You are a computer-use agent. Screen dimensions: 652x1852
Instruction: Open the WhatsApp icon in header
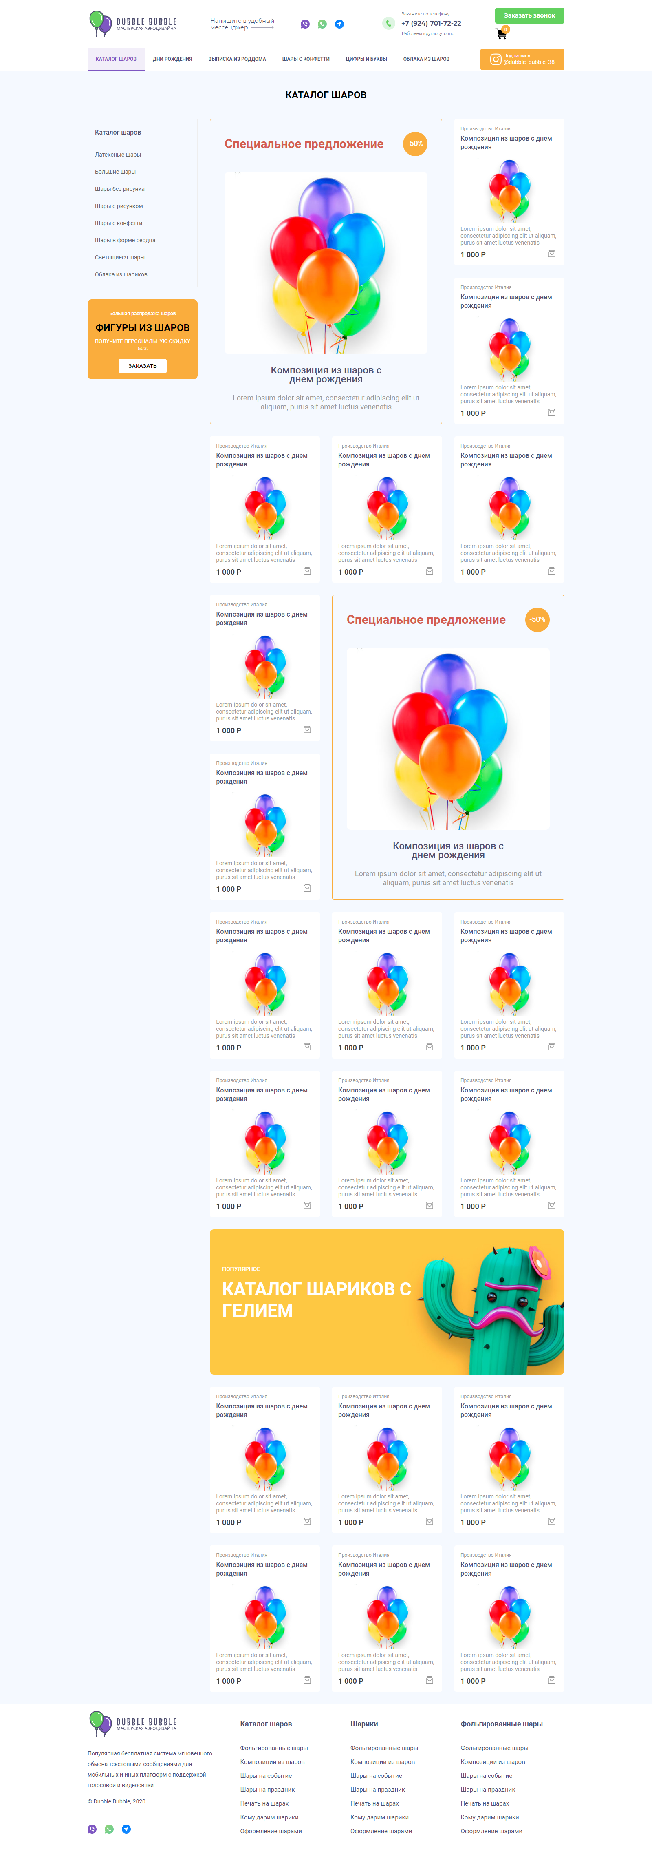(x=322, y=24)
